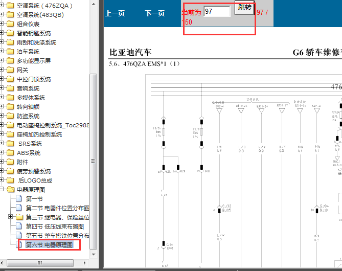This screenshot has height=271, width=342.
Task: Click the horizontal scroll left arrow
Action: [x=2, y=263]
